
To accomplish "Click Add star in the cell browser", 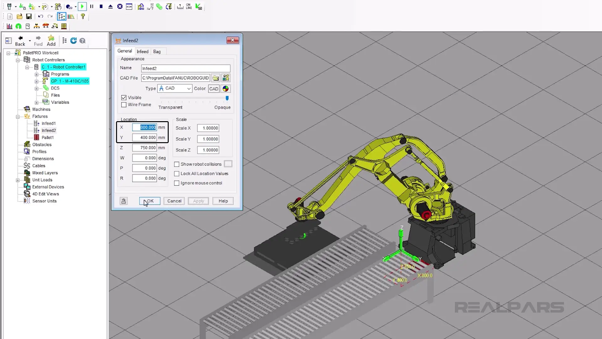I will pos(51,41).
